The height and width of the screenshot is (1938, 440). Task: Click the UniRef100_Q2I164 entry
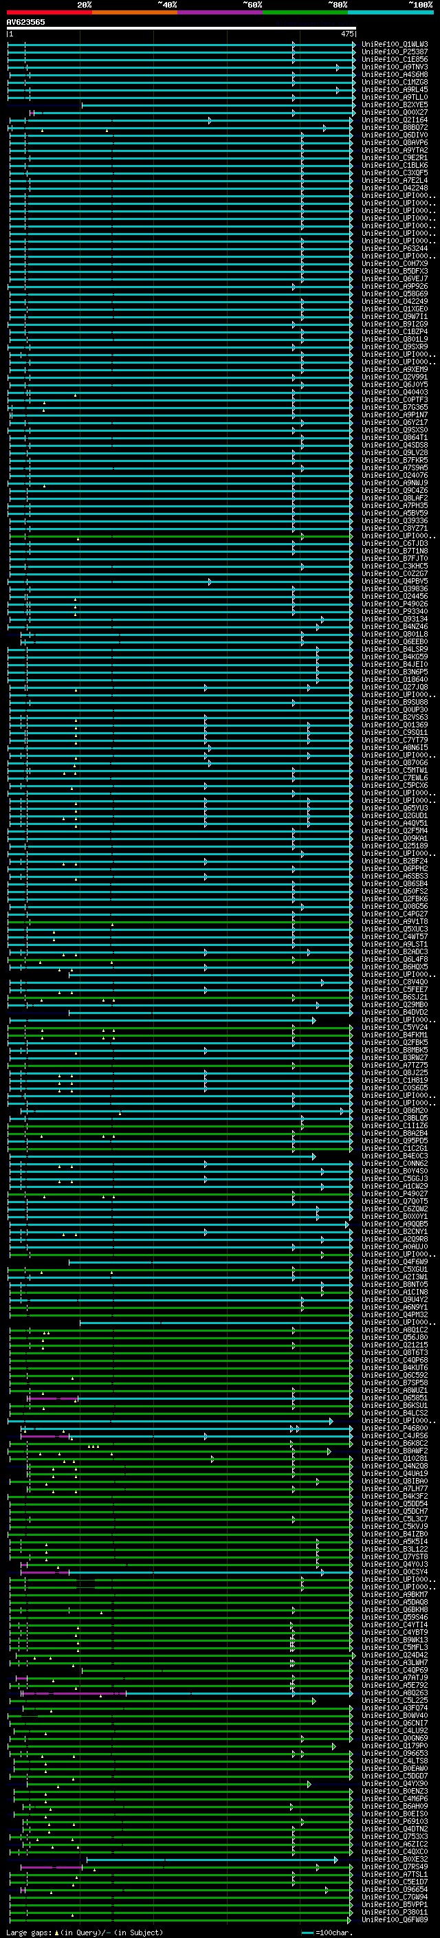pyautogui.click(x=395, y=120)
